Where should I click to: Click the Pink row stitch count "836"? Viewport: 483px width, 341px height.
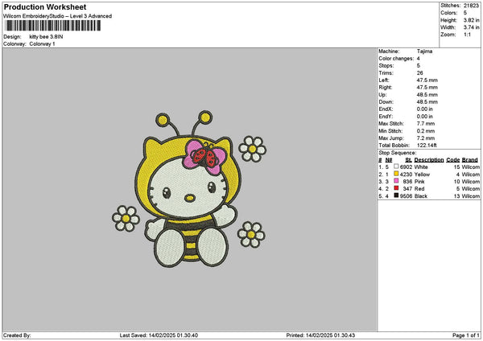[x=407, y=182]
